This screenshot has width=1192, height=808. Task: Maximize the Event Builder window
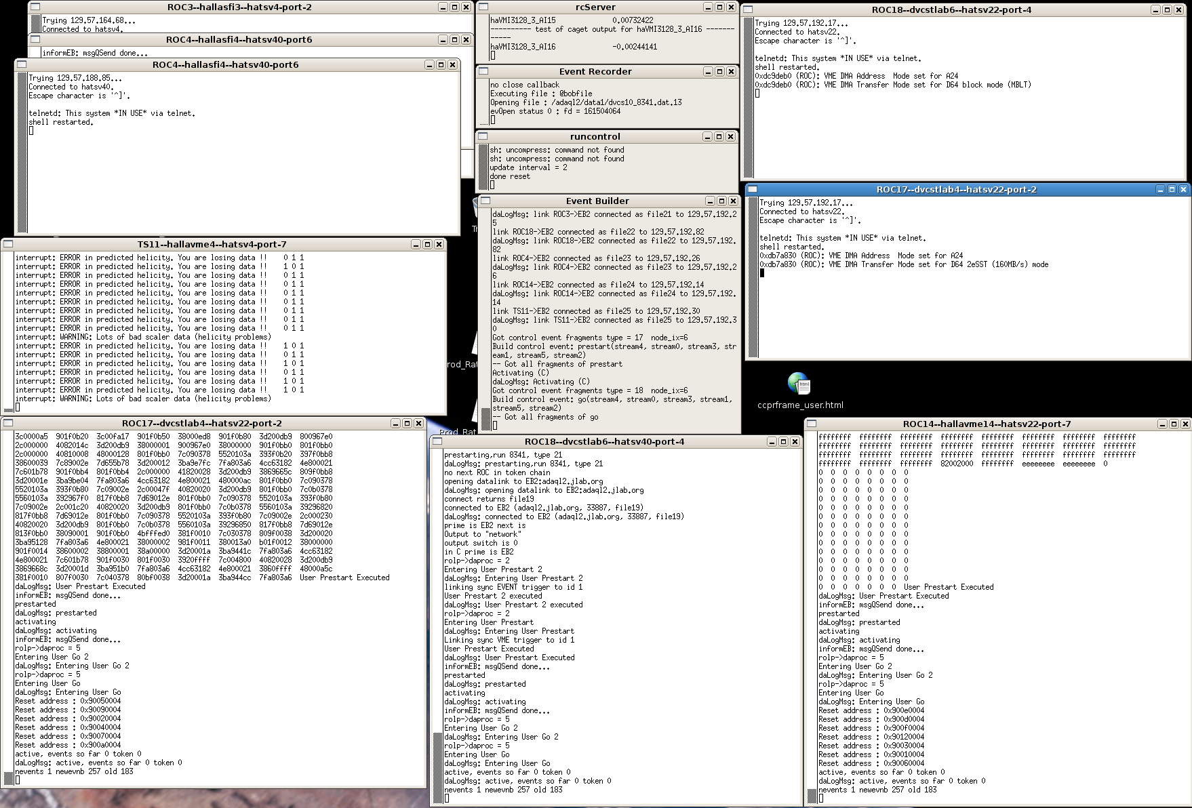722,201
